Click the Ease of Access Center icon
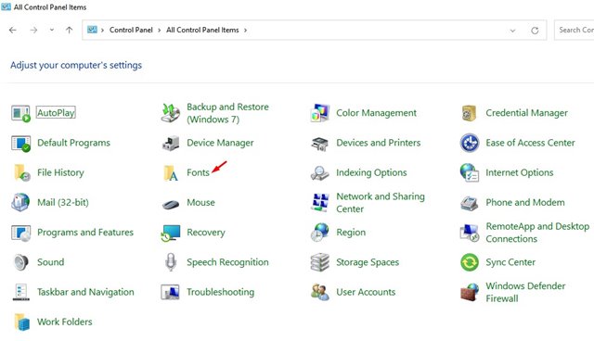This screenshot has width=594, height=341. coord(470,143)
